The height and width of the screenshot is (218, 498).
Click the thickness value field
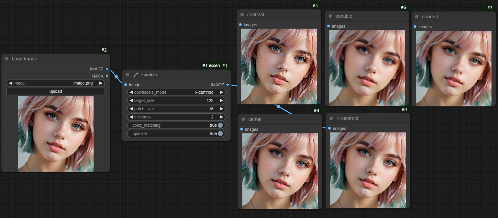pyautogui.click(x=177, y=117)
